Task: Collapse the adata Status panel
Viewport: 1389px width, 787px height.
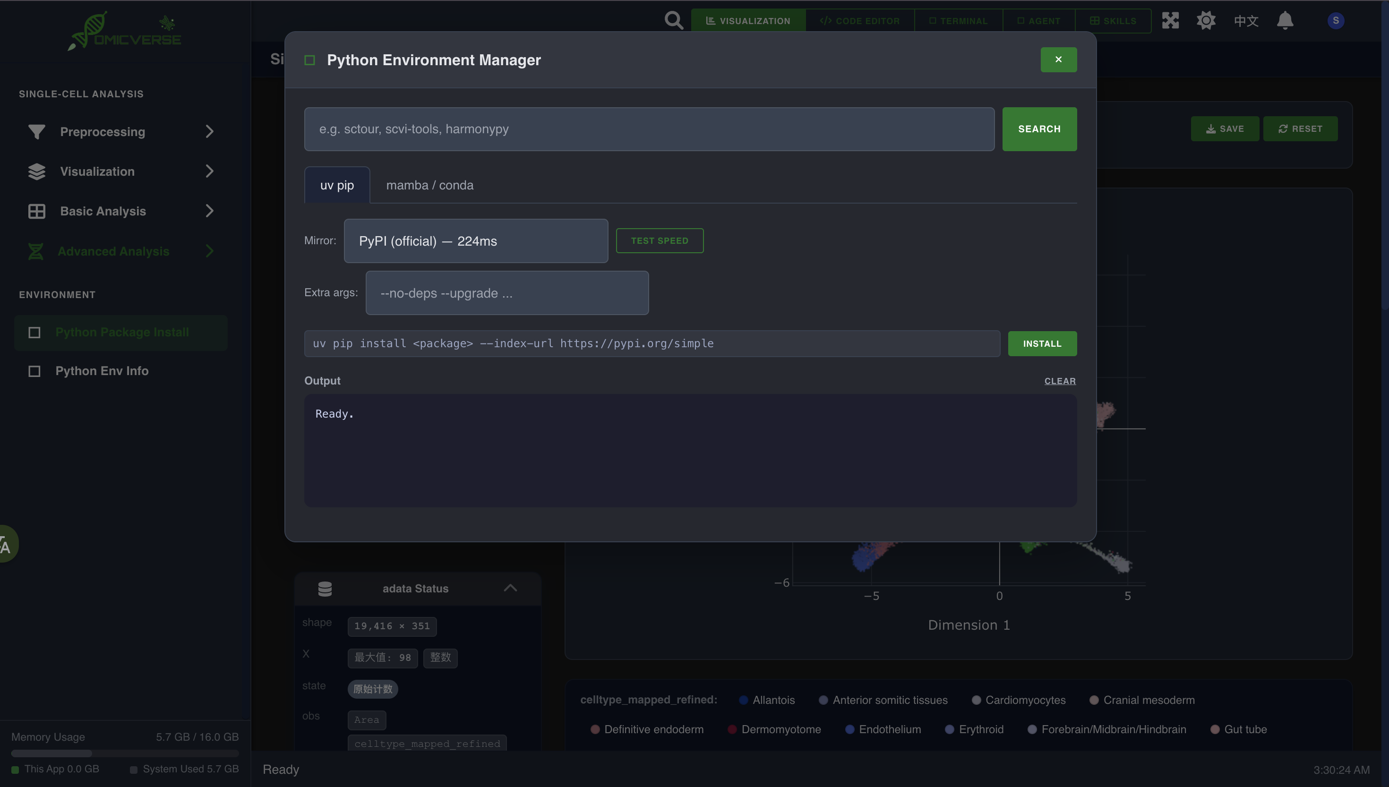Action: [510, 588]
